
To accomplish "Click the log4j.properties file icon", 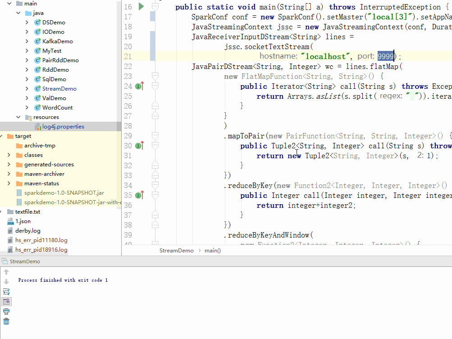I will 38,127.
